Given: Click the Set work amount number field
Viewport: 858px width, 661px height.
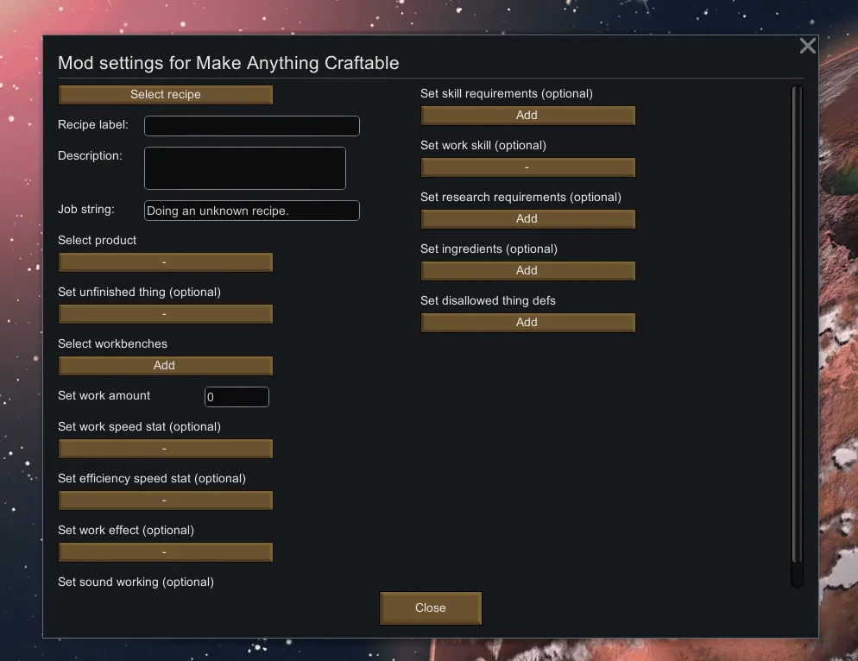Looking at the screenshot, I should [x=237, y=397].
